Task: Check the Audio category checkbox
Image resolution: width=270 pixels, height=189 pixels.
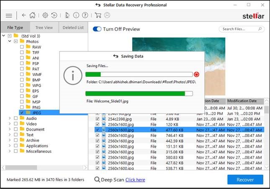Action: click(x=15, y=118)
